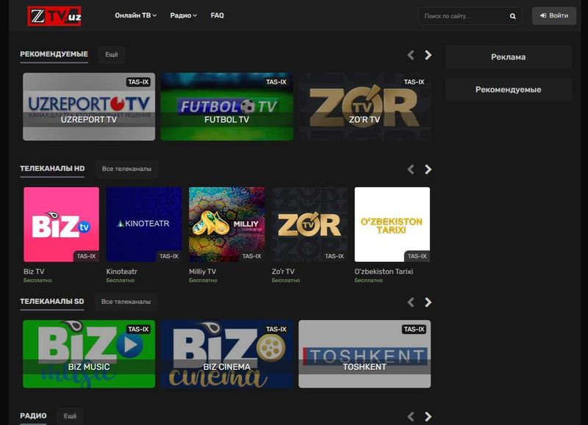Open the TOSHKENT channel card
The width and height of the screenshot is (588, 425).
point(365,354)
